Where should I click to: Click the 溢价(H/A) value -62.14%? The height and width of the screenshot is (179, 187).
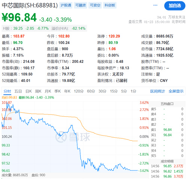(79, 29)
